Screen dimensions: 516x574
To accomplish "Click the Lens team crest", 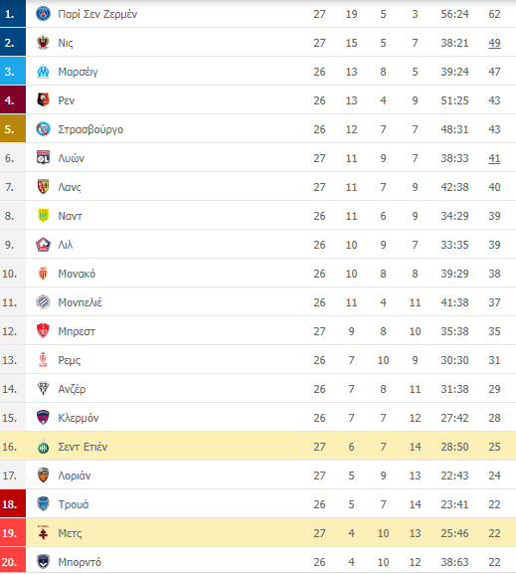I will [43, 187].
